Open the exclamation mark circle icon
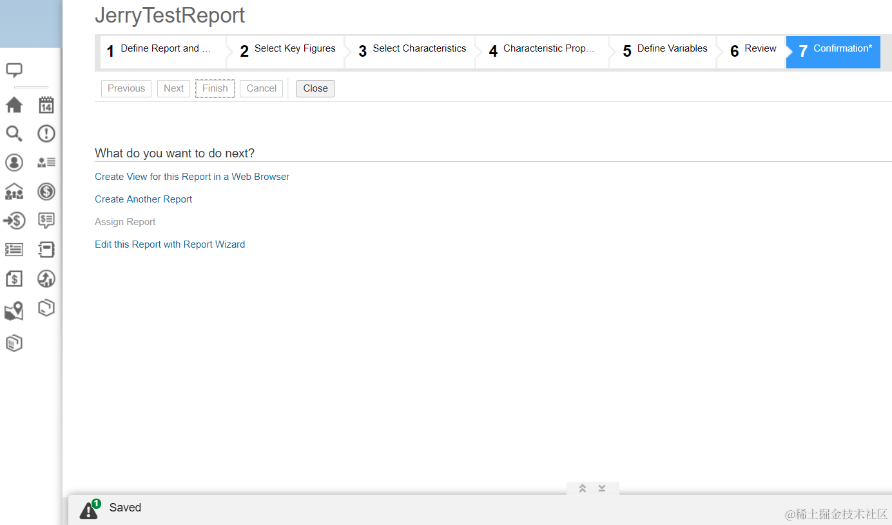This screenshot has height=525, width=892. tap(46, 134)
